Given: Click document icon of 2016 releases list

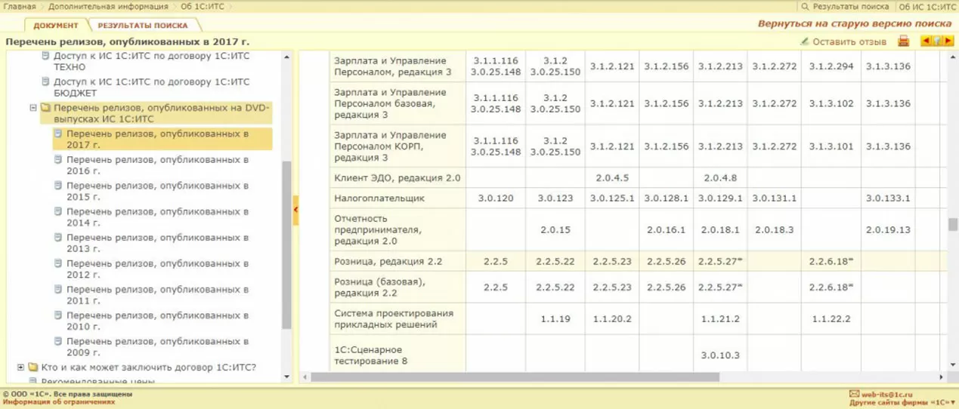Looking at the screenshot, I should 57,160.
